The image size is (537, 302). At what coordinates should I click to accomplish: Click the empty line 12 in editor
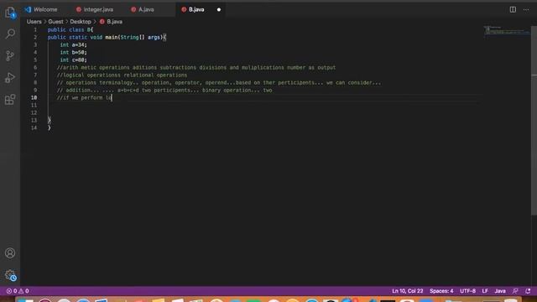point(263,112)
